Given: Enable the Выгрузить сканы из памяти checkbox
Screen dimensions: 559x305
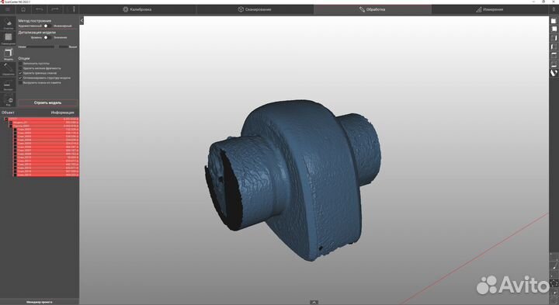Looking at the screenshot, I should coord(20,83).
